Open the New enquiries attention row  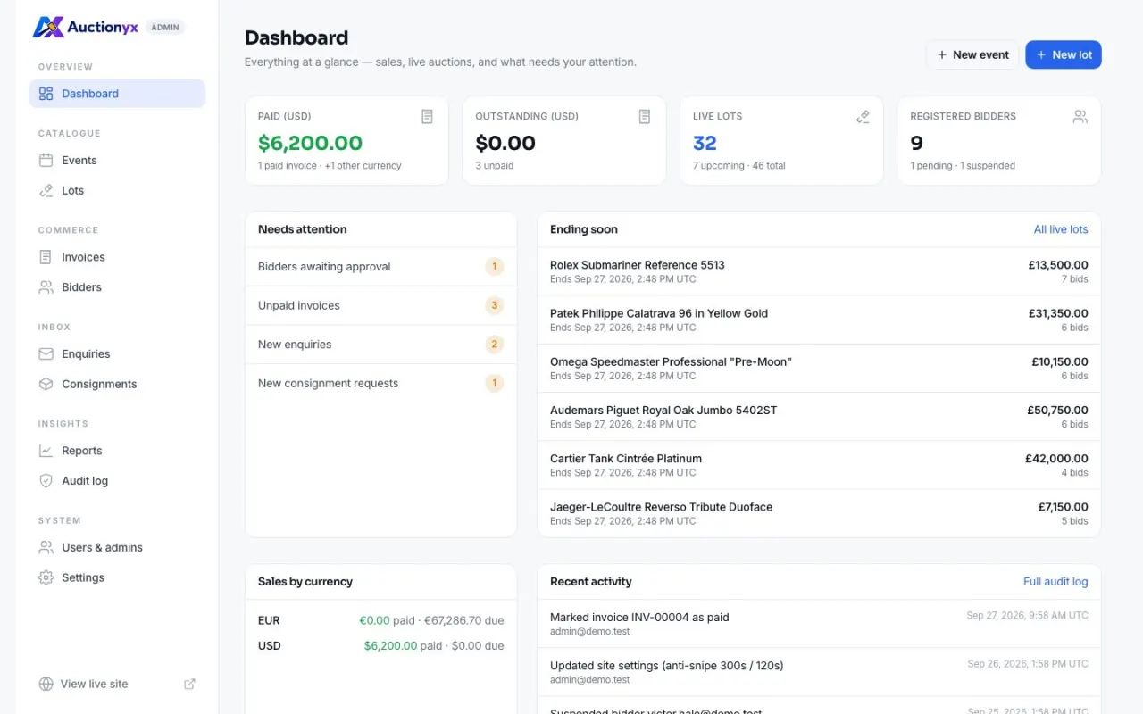[381, 345]
